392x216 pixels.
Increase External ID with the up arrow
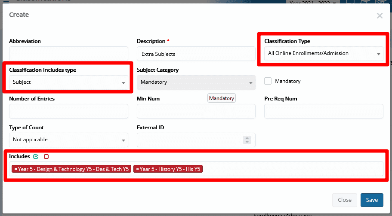pos(247,138)
